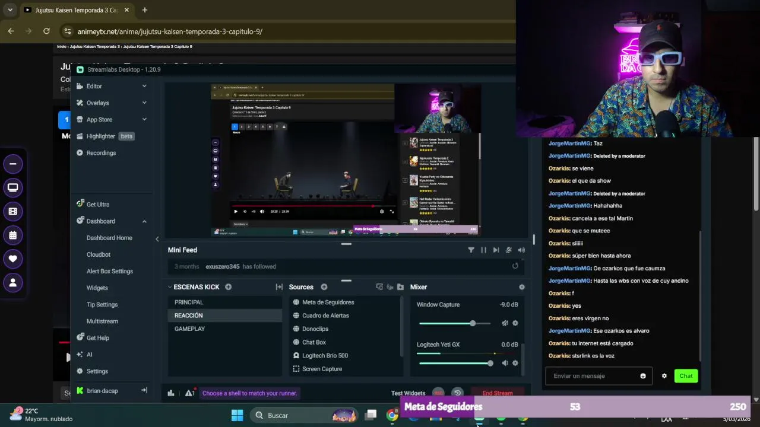Open the Highlighter beta tool
Viewport: 760px width, 427px height.
105,136
